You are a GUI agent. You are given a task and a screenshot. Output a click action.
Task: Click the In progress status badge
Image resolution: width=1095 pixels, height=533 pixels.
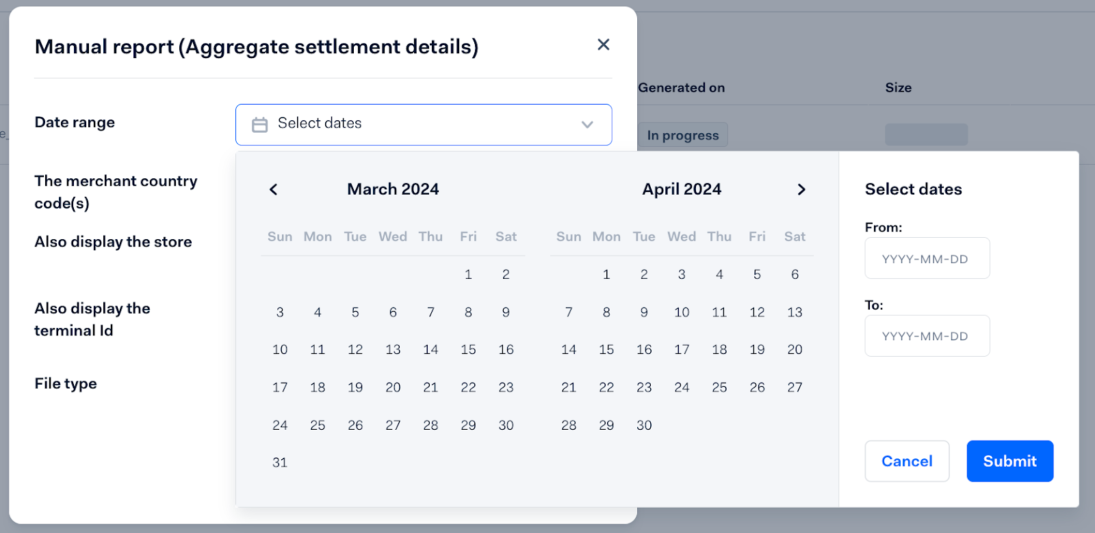point(682,135)
